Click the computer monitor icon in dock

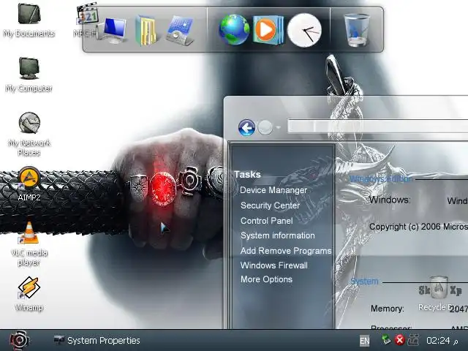coord(113,30)
